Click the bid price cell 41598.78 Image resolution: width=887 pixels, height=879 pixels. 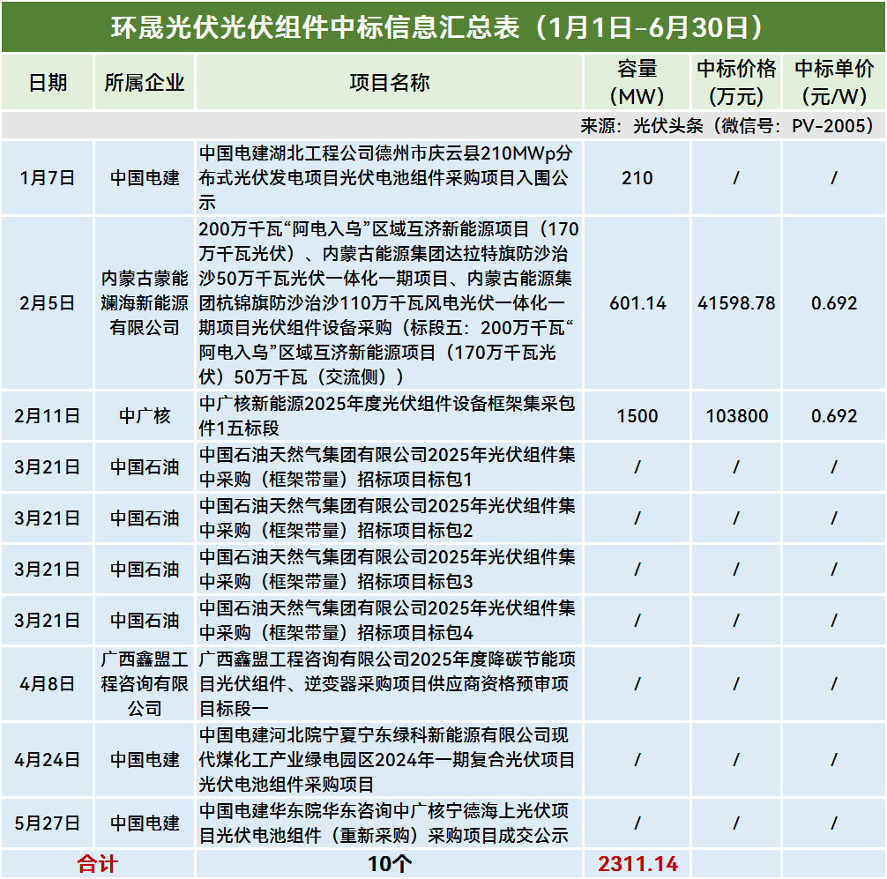(x=736, y=303)
